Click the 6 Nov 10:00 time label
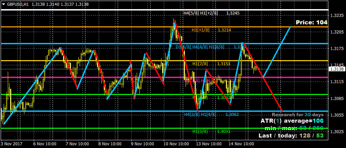This screenshot has width=346, height=148. tap(45, 144)
